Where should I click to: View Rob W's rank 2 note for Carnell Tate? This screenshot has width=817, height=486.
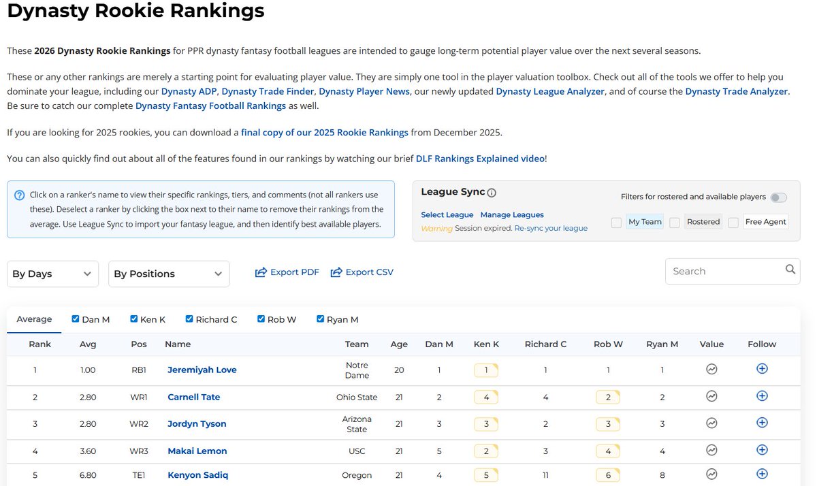(608, 397)
